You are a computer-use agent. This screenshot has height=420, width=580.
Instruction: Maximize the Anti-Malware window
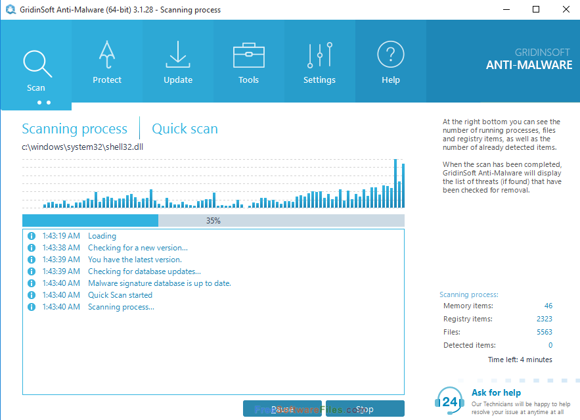[535, 9]
